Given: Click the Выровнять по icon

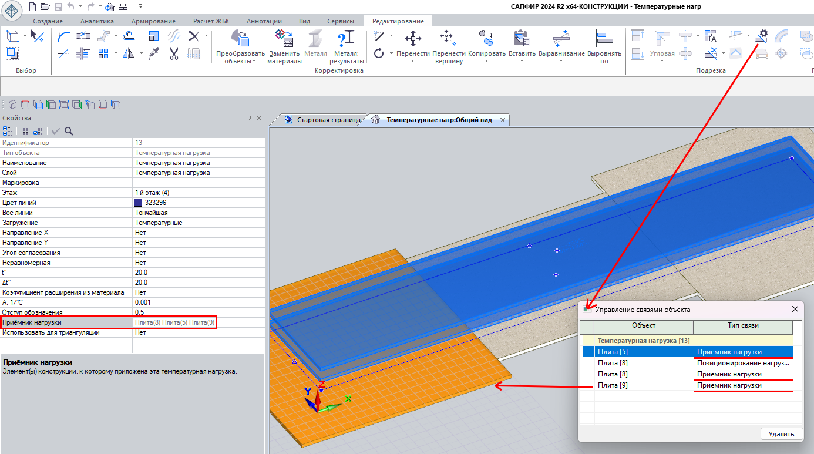Looking at the screenshot, I should coord(604,39).
